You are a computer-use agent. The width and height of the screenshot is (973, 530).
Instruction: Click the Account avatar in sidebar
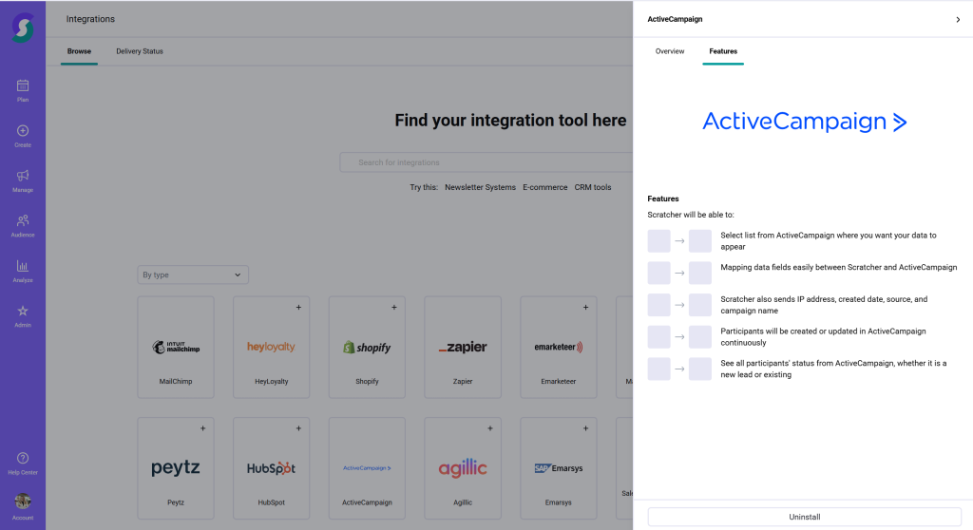click(x=23, y=502)
